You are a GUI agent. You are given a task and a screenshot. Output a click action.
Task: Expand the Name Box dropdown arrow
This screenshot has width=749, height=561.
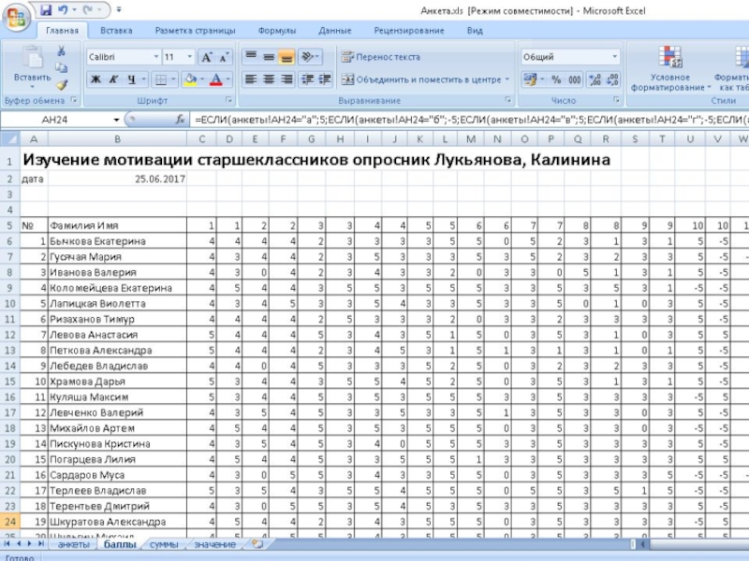click(116, 120)
